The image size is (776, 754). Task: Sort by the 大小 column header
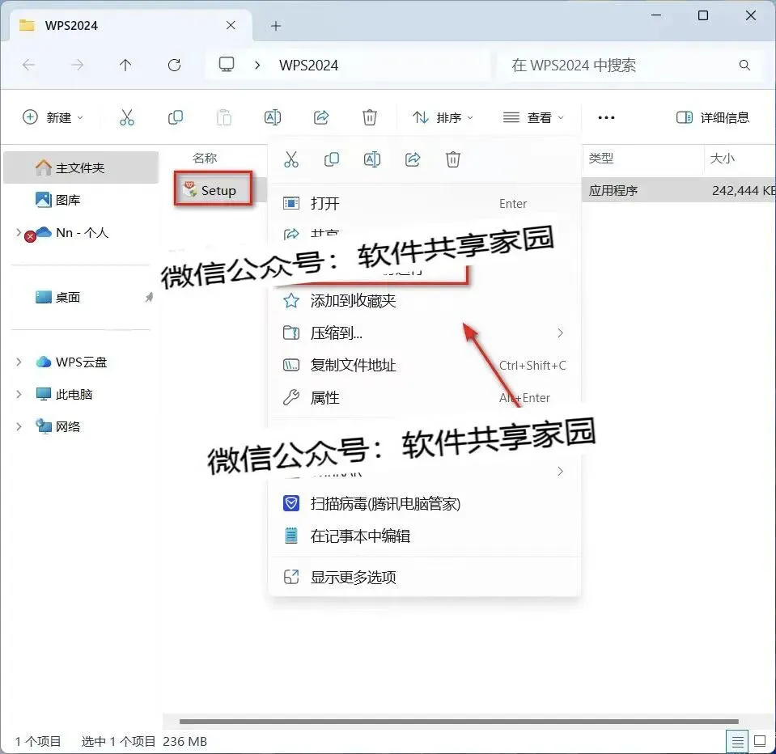(722, 159)
